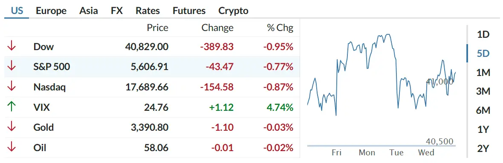The width and height of the screenshot is (503, 163).
Task: Switch to the Europe markets tab
Action: coord(51,11)
